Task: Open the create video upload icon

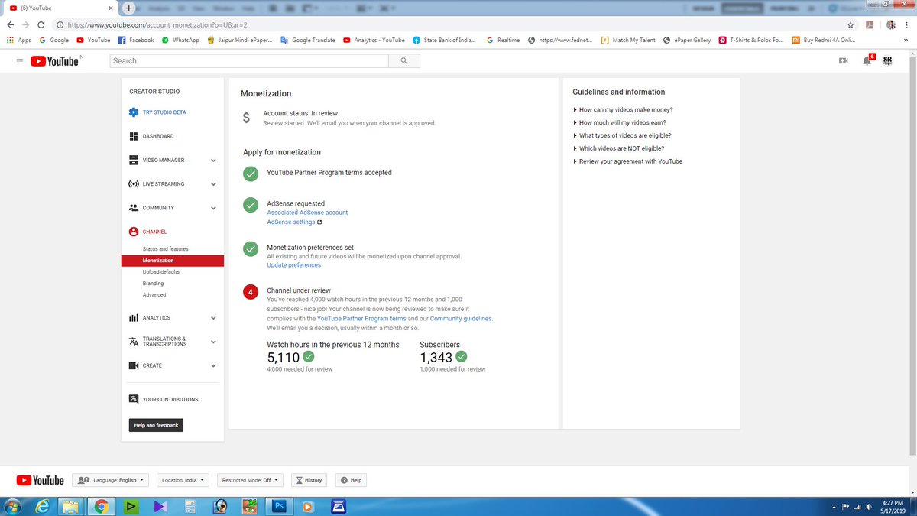Action: click(844, 60)
